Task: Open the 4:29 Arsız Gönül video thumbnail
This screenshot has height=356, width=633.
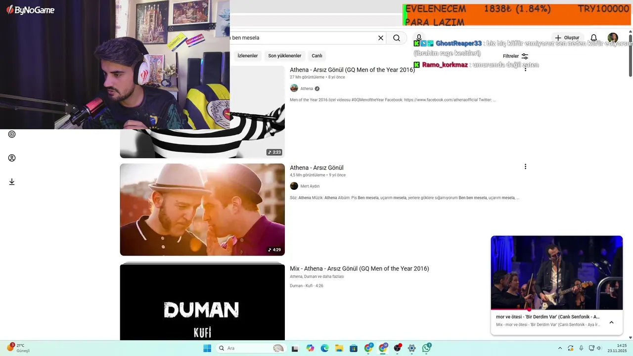Action: tap(202, 210)
